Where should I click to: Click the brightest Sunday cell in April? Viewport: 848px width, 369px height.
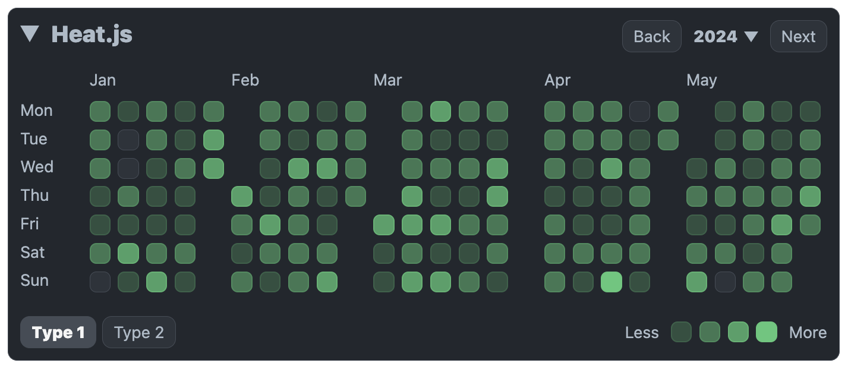(x=610, y=281)
